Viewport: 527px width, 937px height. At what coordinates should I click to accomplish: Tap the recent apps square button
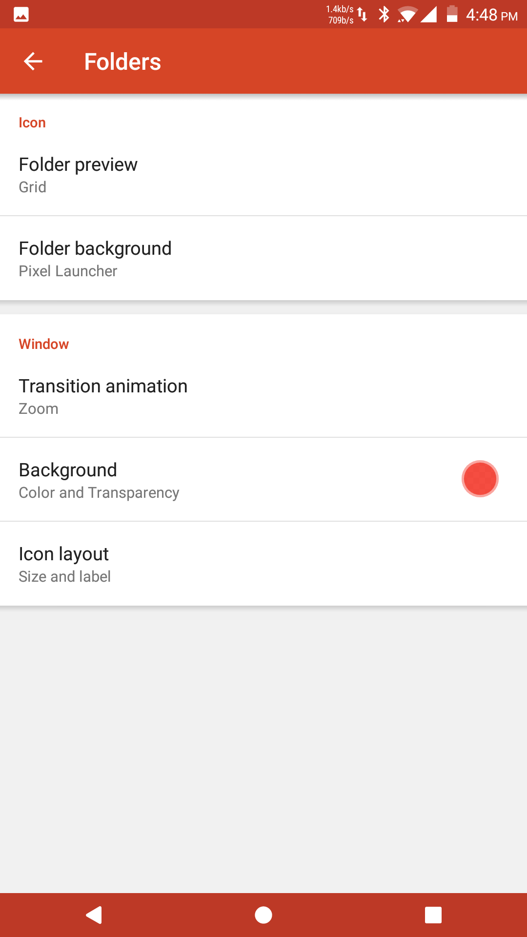[433, 915]
